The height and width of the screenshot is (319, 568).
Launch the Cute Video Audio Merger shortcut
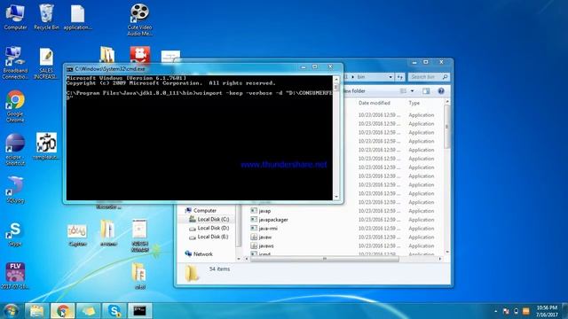(139, 19)
